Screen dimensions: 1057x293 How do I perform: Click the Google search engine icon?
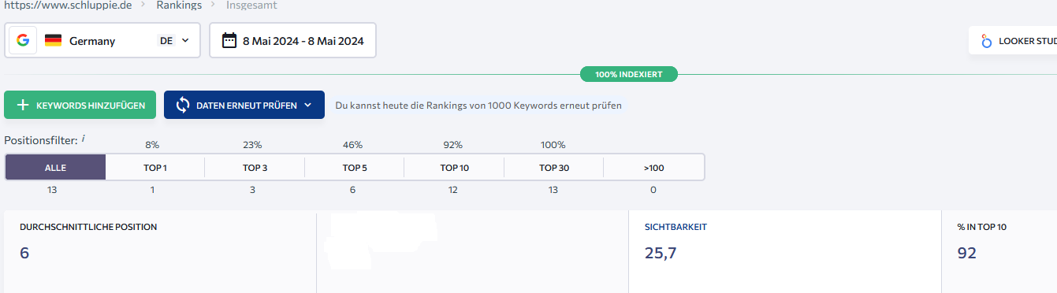coord(22,40)
